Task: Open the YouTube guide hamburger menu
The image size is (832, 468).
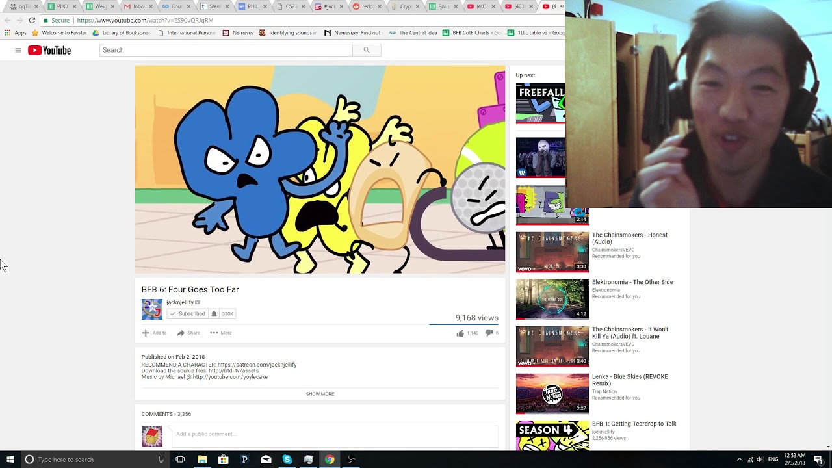Action: pos(18,50)
